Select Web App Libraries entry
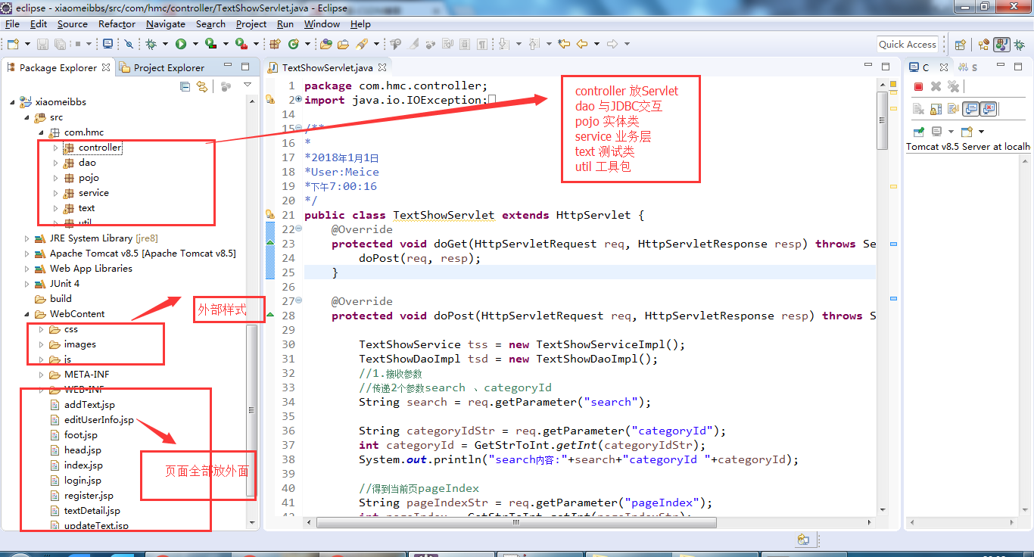The image size is (1034, 557). pyautogui.click(x=91, y=269)
